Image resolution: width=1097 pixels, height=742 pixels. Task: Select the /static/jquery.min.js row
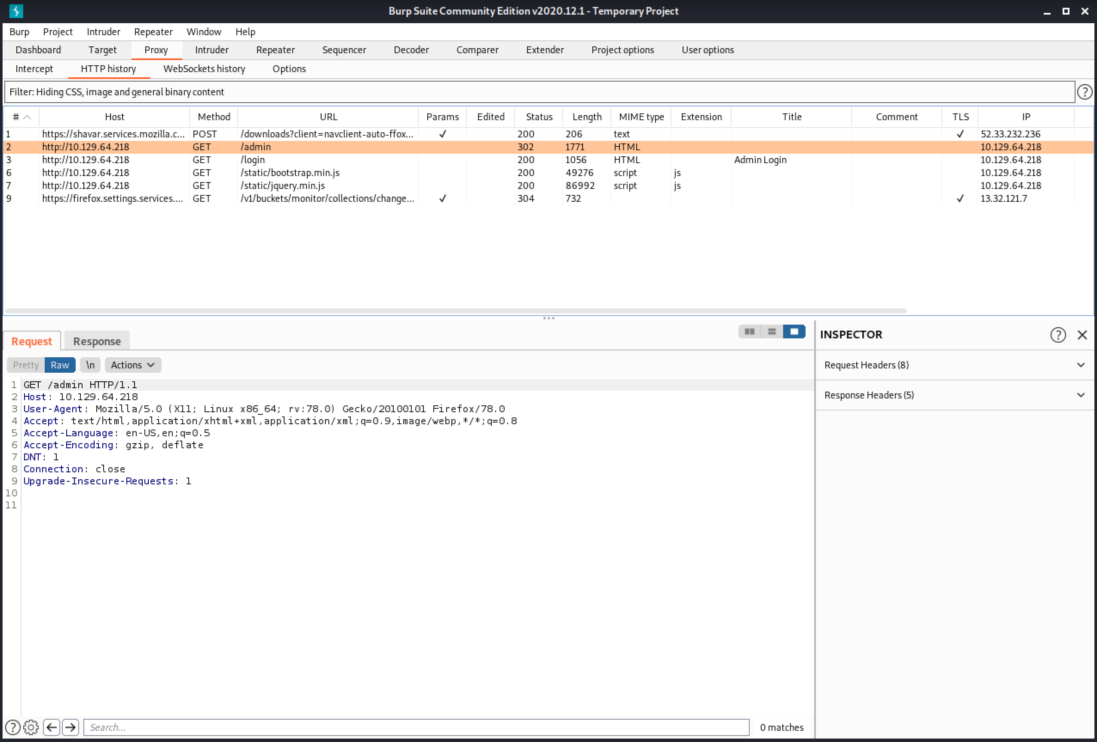548,186
